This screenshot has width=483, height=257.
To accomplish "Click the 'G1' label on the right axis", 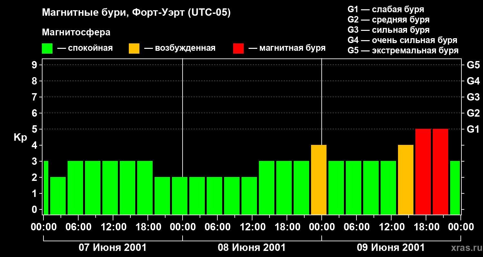I will click(x=473, y=129).
